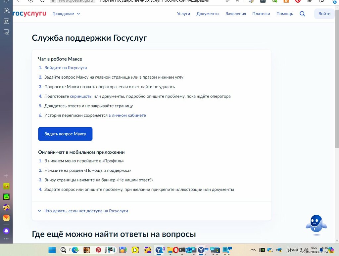Click heading 'Служба поддержки Госуслуг'
This screenshot has height=256, width=339.
tap(89, 38)
